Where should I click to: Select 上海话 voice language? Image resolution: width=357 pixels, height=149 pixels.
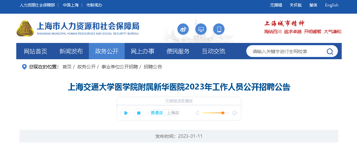[x=173, y=113]
